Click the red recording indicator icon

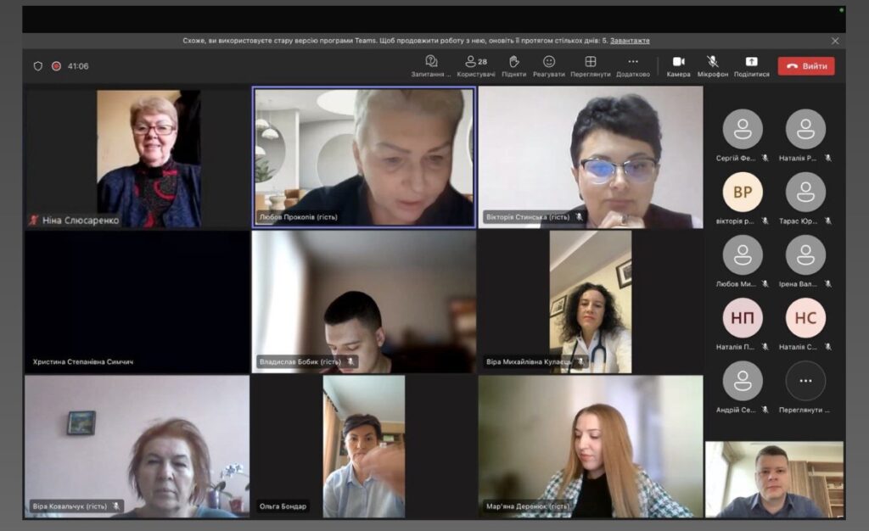coord(56,66)
